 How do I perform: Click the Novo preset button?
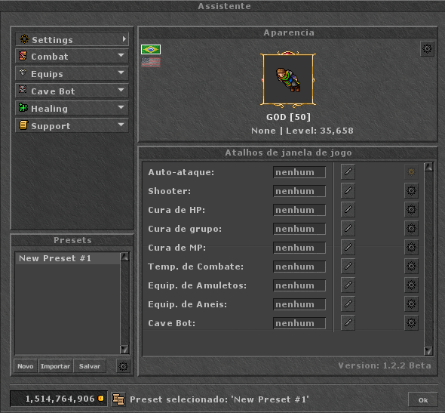pos(26,366)
